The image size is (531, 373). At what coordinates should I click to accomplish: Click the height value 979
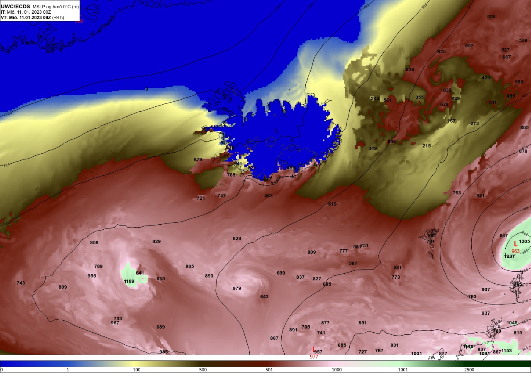point(237,288)
